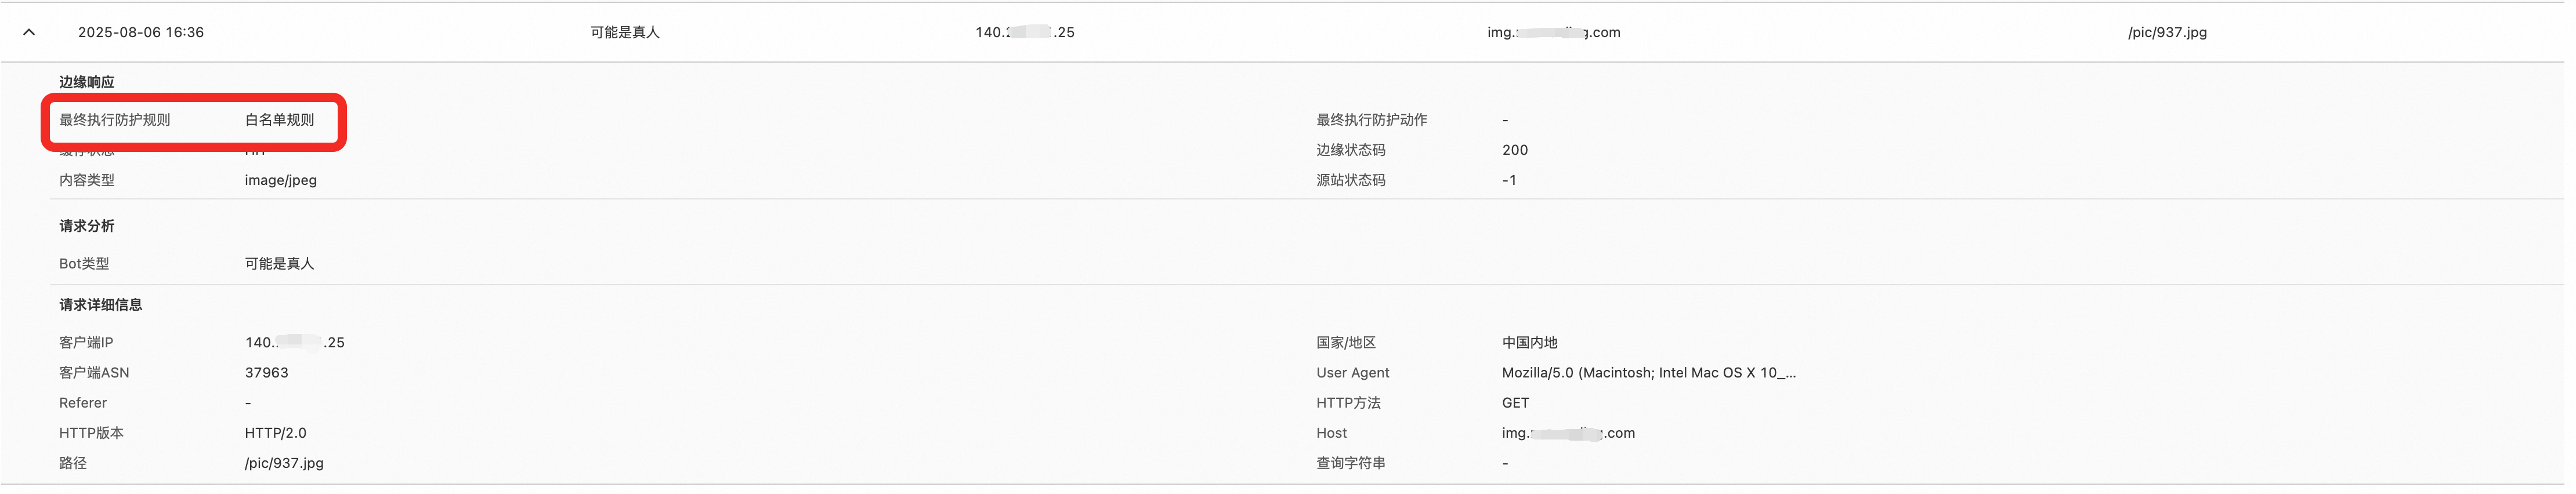Click the truncated User Agent Mozilla string

pos(1648,373)
